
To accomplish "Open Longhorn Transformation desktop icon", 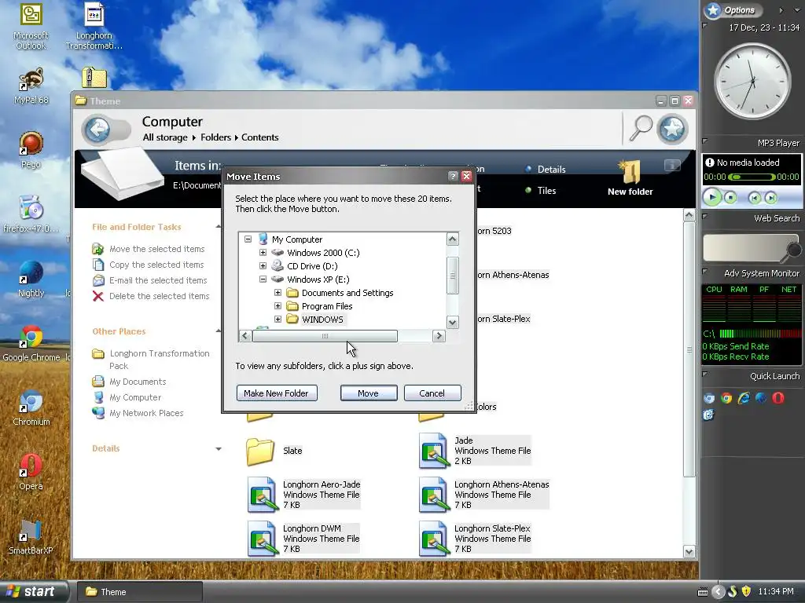I will pyautogui.click(x=94, y=27).
